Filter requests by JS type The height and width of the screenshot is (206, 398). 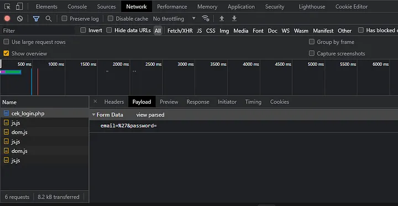(200, 31)
